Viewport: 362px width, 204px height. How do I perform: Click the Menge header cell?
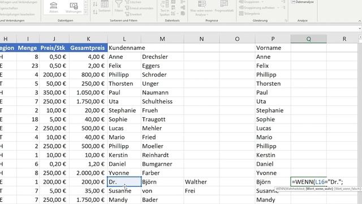(28, 48)
